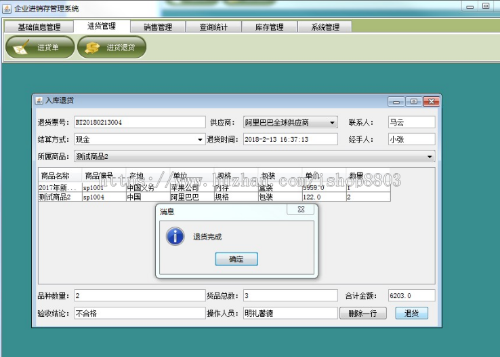
Task: Select the cell 苹果公司
Action: pyautogui.click(x=192, y=188)
